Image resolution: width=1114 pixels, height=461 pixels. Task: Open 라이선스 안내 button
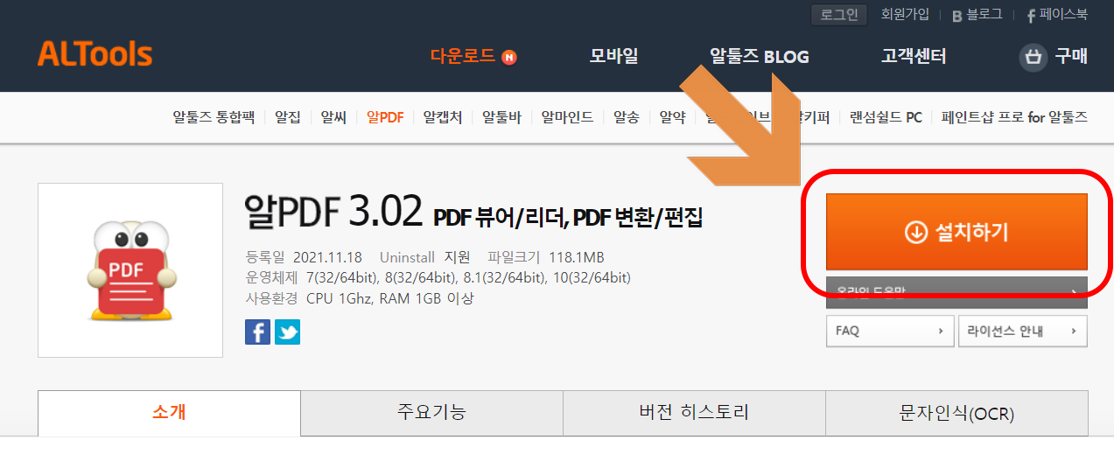point(1024,332)
